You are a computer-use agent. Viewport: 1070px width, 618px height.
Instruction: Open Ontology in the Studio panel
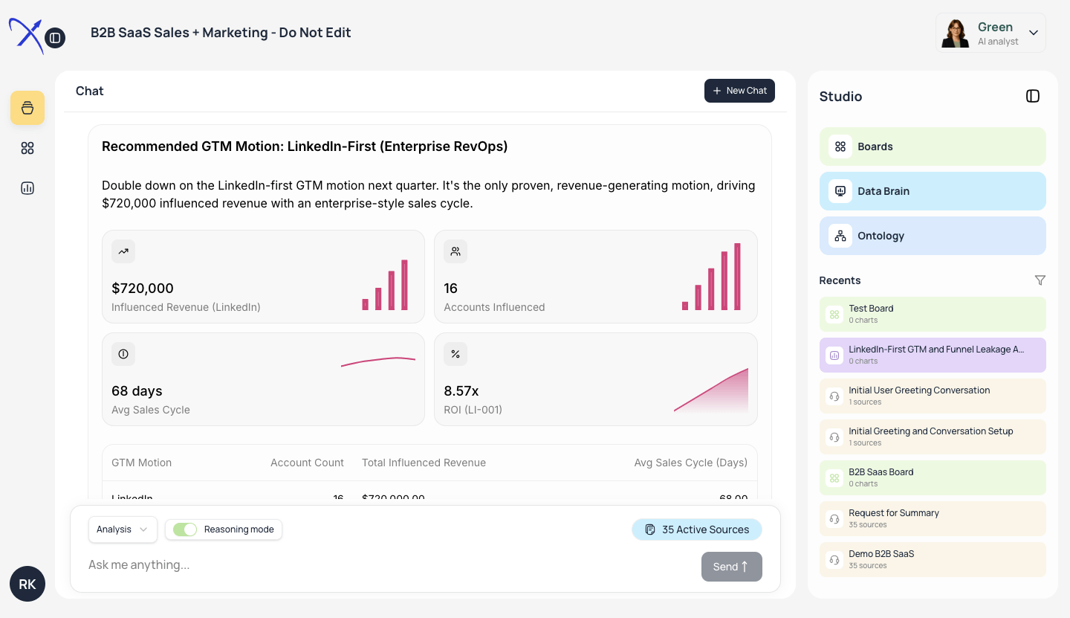[933, 236]
